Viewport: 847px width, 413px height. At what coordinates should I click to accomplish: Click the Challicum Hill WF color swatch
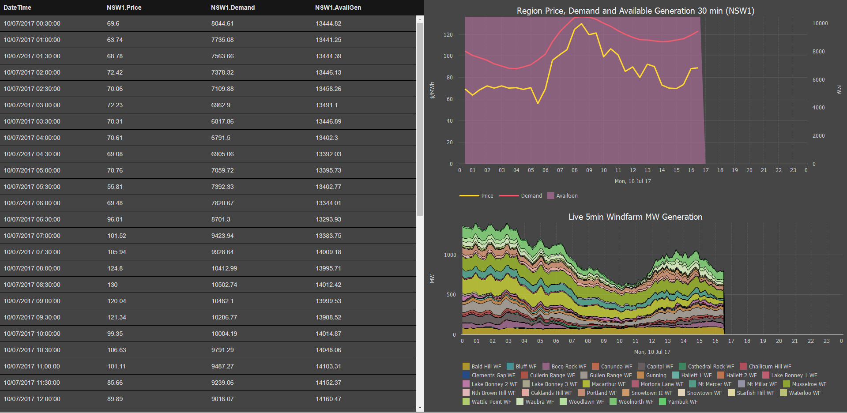(743, 366)
